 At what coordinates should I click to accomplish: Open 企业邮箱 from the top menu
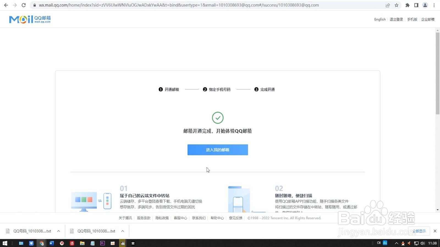(x=428, y=19)
